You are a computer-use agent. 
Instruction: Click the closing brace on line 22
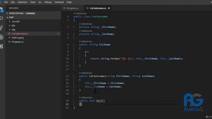click(x=74, y=108)
